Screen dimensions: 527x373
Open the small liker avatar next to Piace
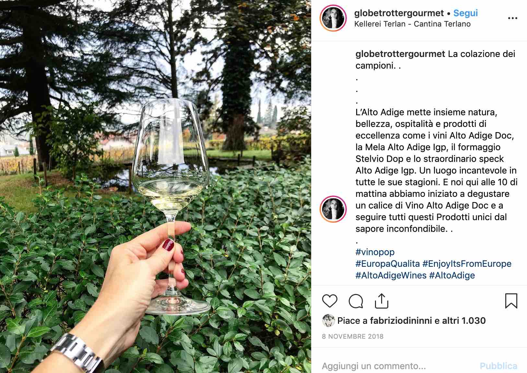point(328,321)
